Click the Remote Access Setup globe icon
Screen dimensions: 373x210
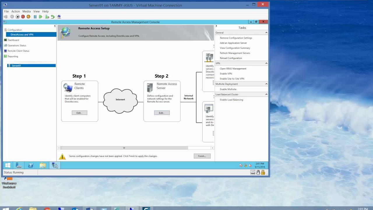pyautogui.click(x=65, y=33)
